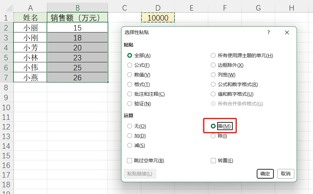Select the 列宽(W) paste option
This screenshot has width=313, height=194.
pos(213,75)
